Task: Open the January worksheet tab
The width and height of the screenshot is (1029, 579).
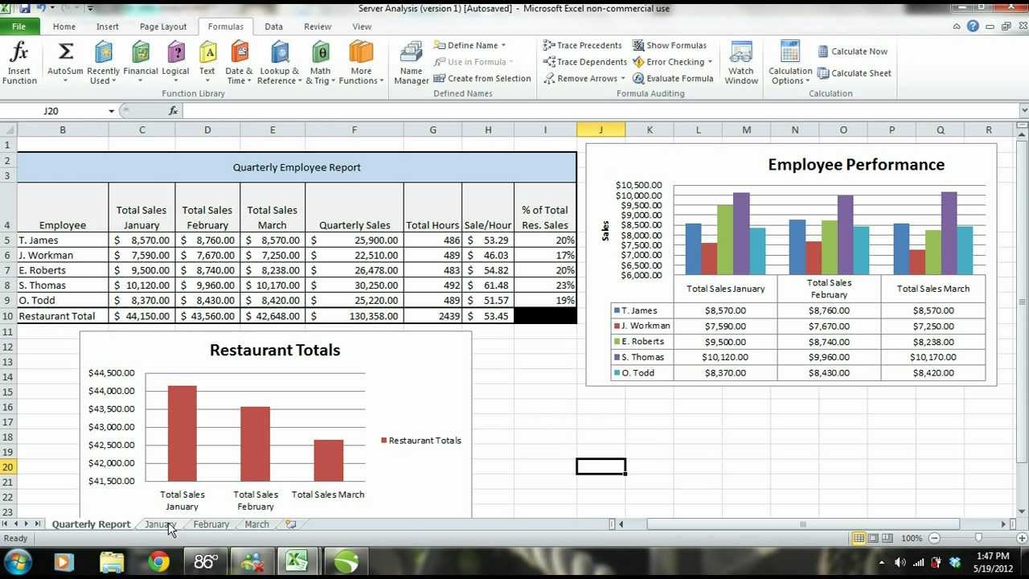Action: [x=160, y=524]
